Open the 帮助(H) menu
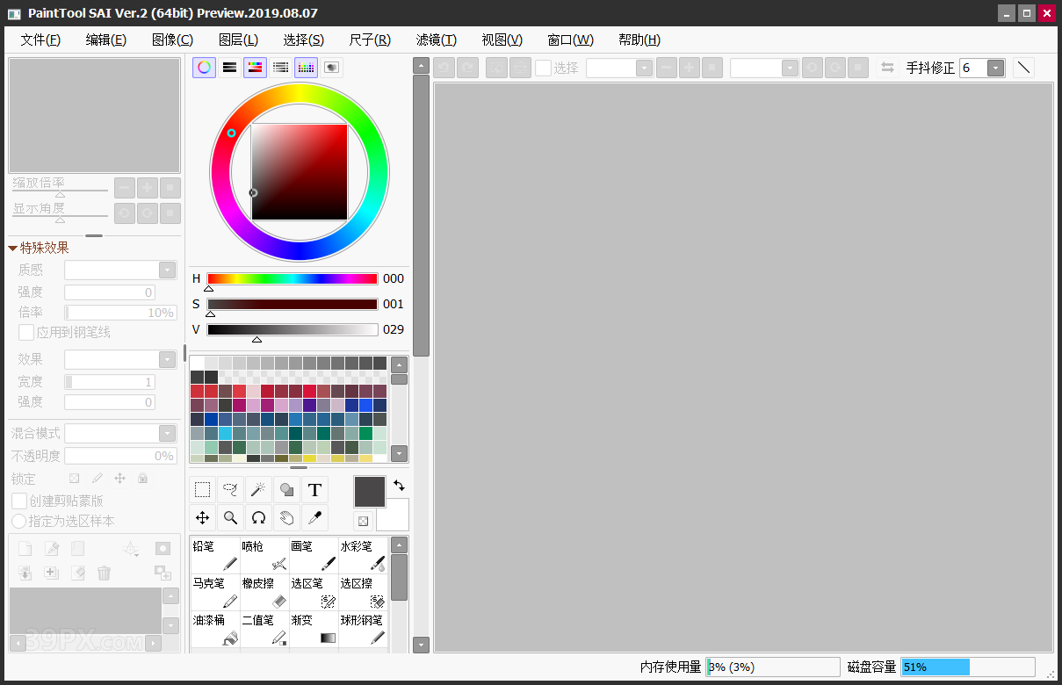Image resolution: width=1062 pixels, height=685 pixels. click(639, 40)
